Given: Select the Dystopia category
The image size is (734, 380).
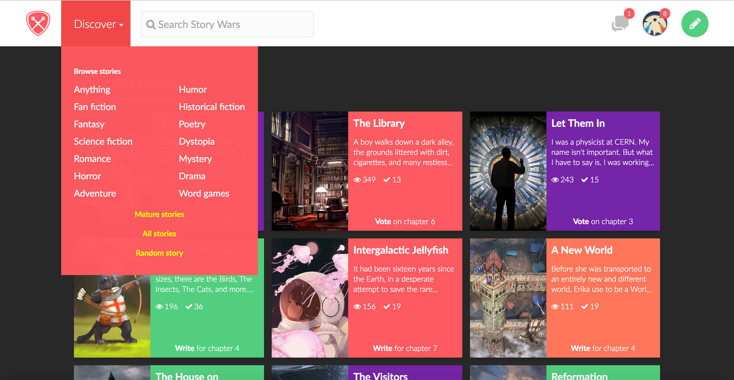Looking at the screenshot, I should 197,141.
